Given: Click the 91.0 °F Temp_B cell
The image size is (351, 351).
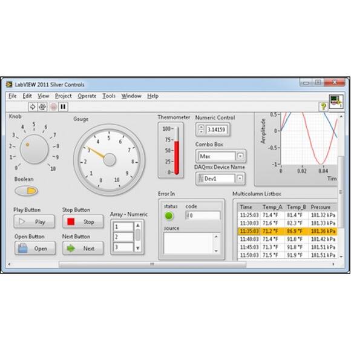Looking at the screenshot, I should [x=297, y=239].
